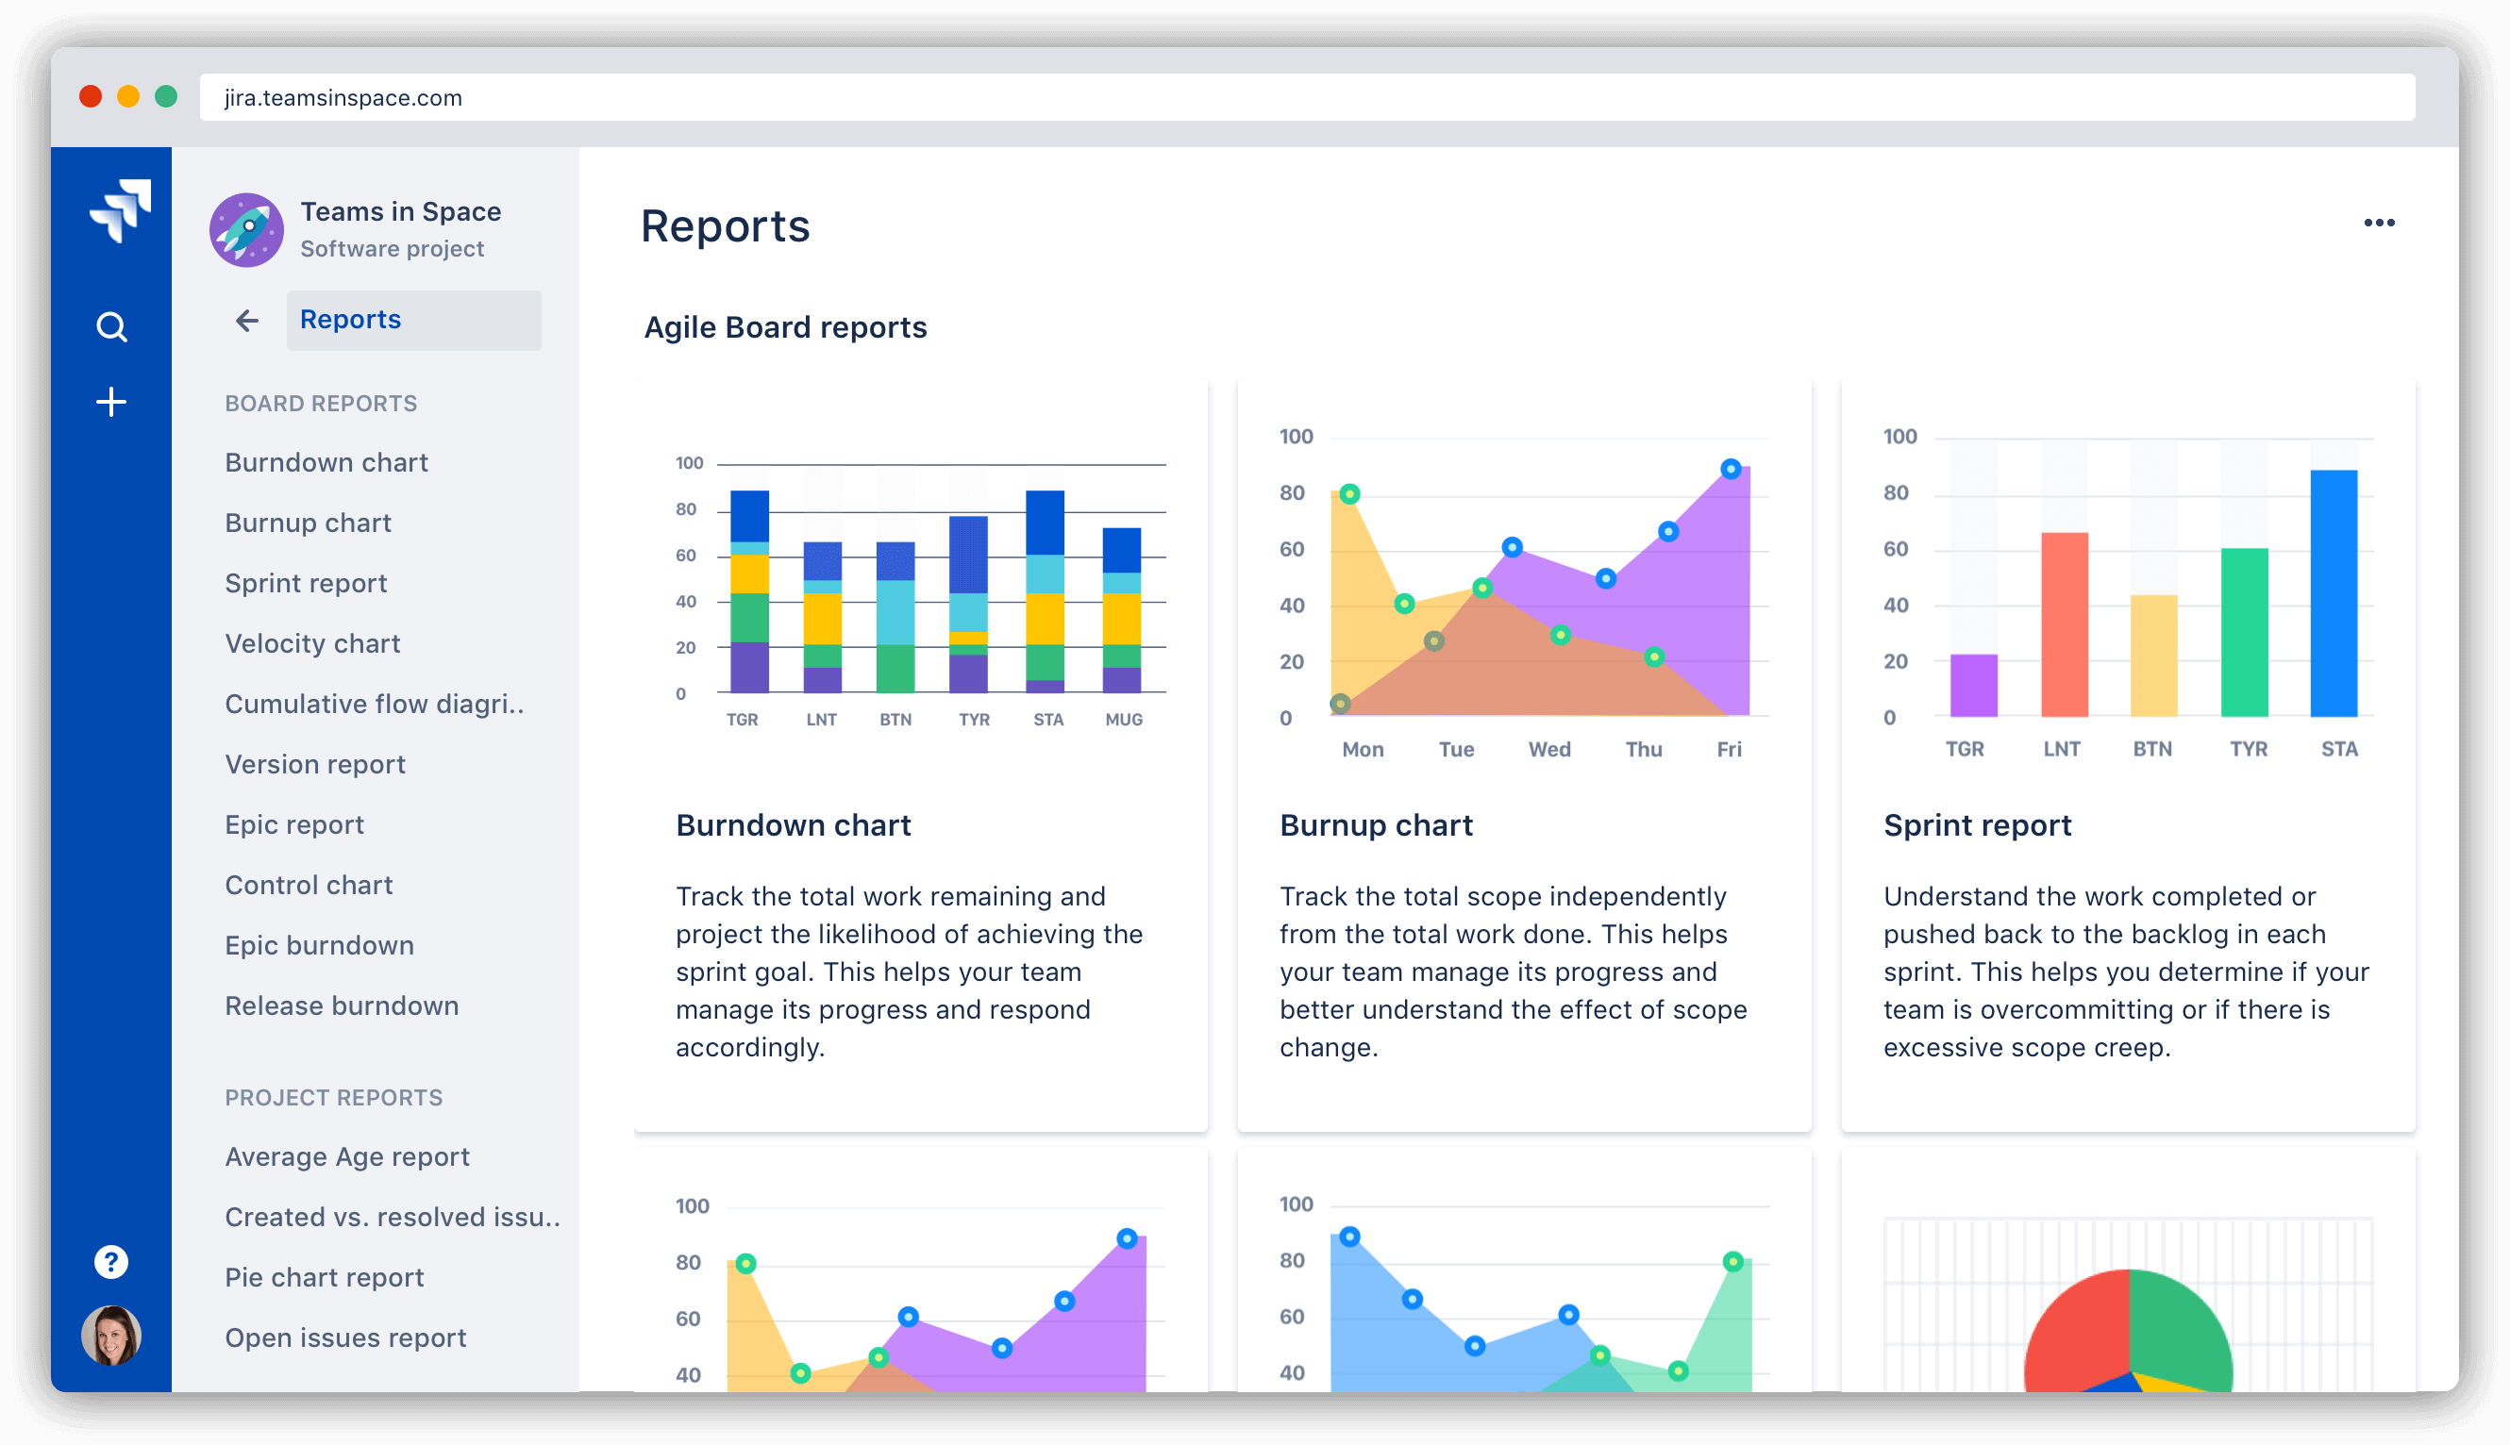Image resolution: width=2510 pixels, height=1445 pixels.
Task: Select Control chart from sidebar list
Action: [309, 884]
